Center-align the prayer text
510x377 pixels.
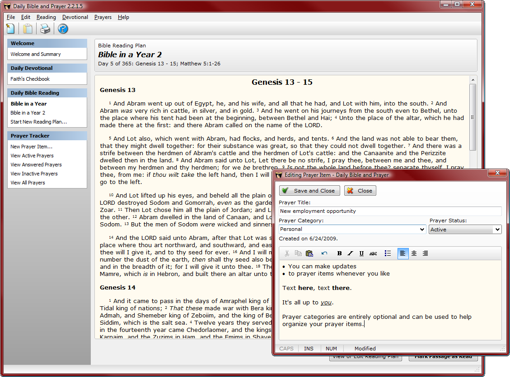[414, 253]
